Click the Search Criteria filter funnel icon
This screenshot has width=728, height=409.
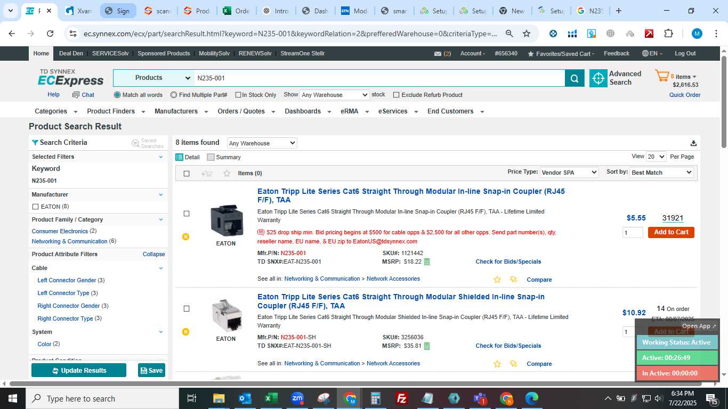click(x=35, y=142)
